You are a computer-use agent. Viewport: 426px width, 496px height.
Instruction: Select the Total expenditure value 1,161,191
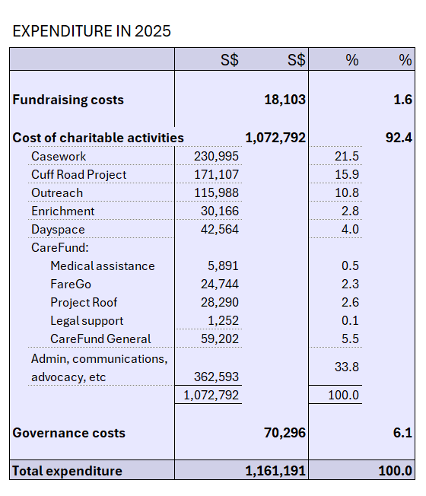pyautogui.click(x=275, y=471)
